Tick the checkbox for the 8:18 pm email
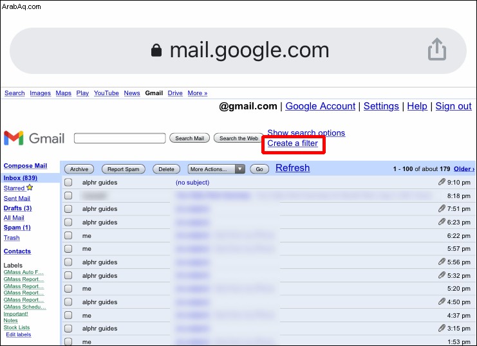The width and height of the screenshot is (477, 346). coord(68,196)
